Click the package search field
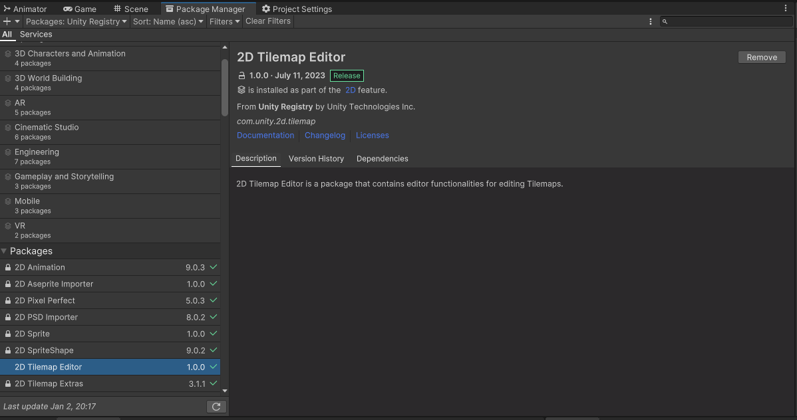 (x=726, y=21)
